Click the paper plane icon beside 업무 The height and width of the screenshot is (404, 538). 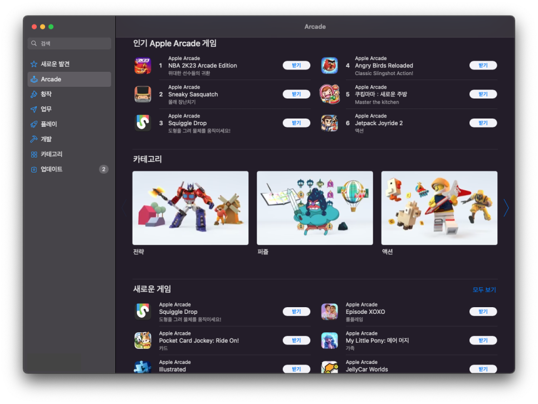tap(34, 110)
